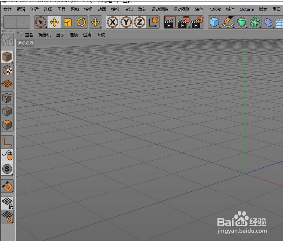This screenshot has width=283, height=241.
Task: Open viewport 面板 menu
Action: click(x=101, y=35)
